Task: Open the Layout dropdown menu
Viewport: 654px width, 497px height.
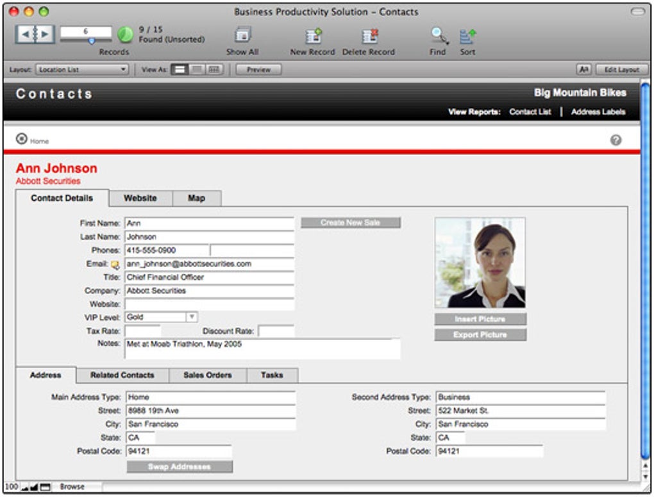Action: [x=82, y=70]
